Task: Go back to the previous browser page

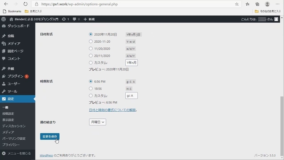Action: [6, 4]
